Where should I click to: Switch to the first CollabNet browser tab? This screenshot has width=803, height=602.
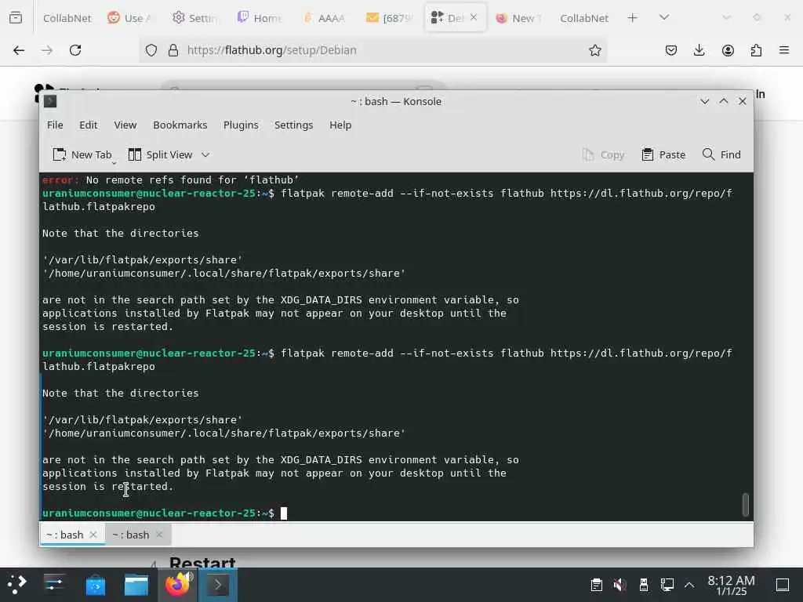tap(67, 18)
